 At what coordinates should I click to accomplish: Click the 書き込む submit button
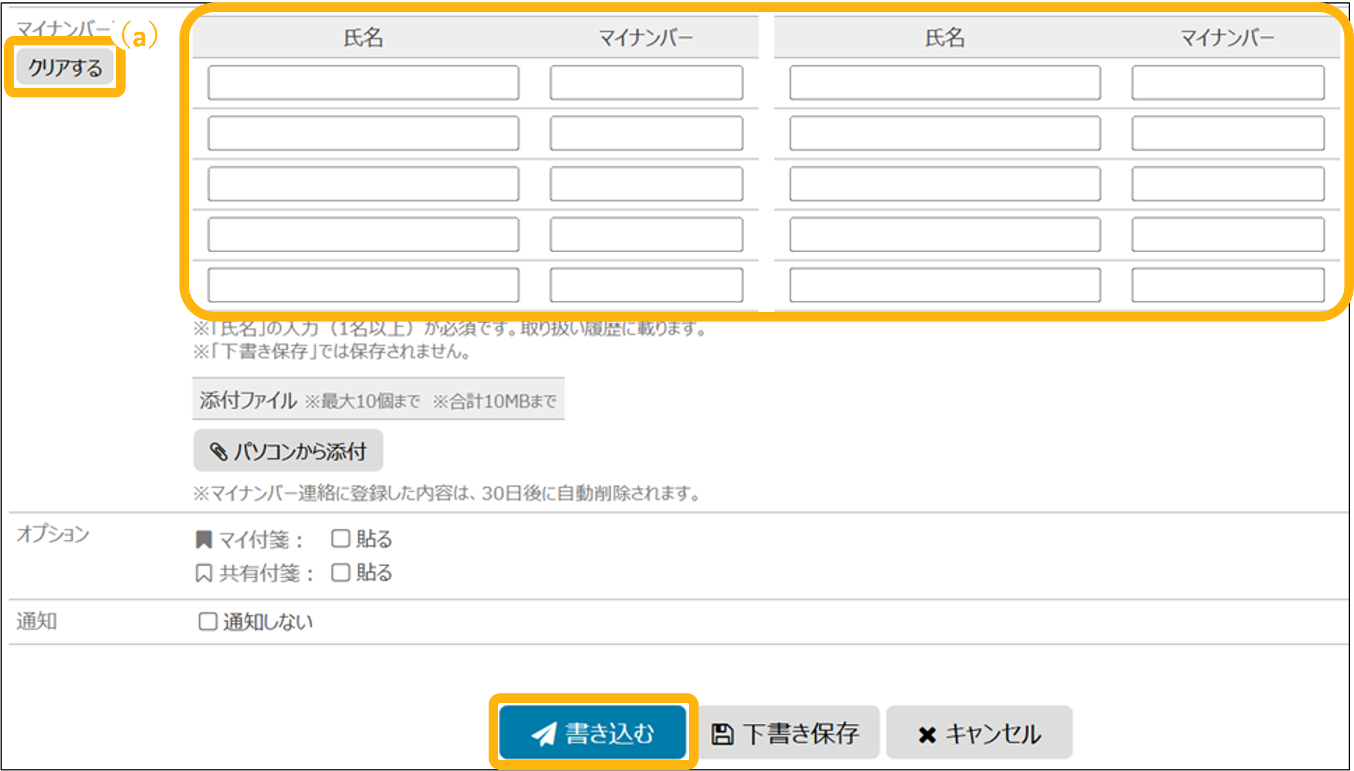point(593,733)
